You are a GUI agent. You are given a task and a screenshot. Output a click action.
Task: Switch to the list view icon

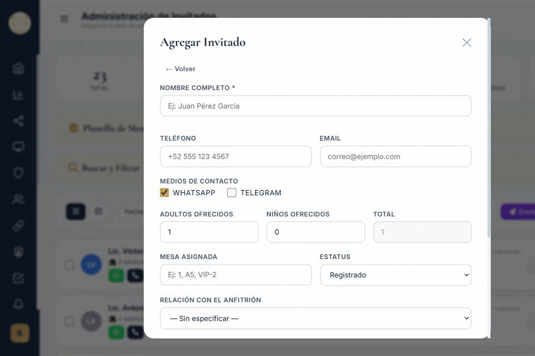pyautogui.click(x=98, y=211)
